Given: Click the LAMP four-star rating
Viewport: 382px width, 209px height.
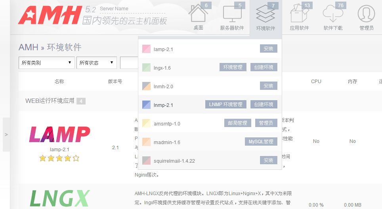Looking at the screenshot, I should pos(59,158).
